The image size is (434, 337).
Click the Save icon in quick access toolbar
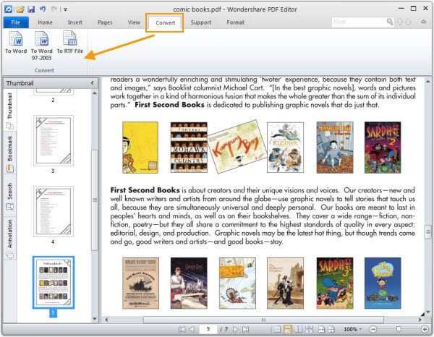(32, 9)
